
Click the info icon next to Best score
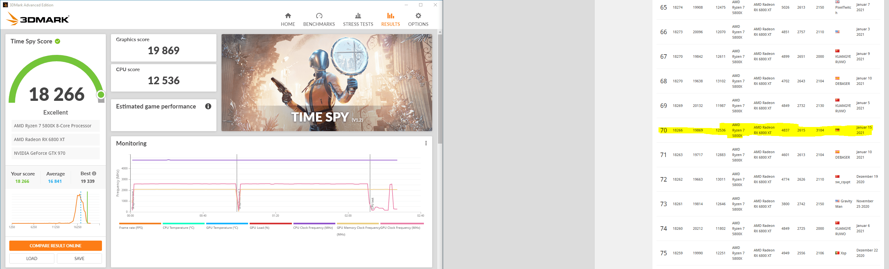[x=94, y=174]
